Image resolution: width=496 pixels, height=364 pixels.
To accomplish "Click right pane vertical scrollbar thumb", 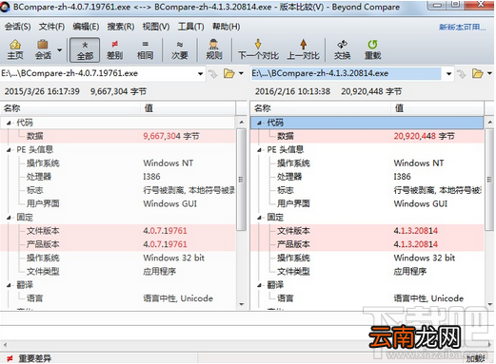I will (x=490, y=179).
